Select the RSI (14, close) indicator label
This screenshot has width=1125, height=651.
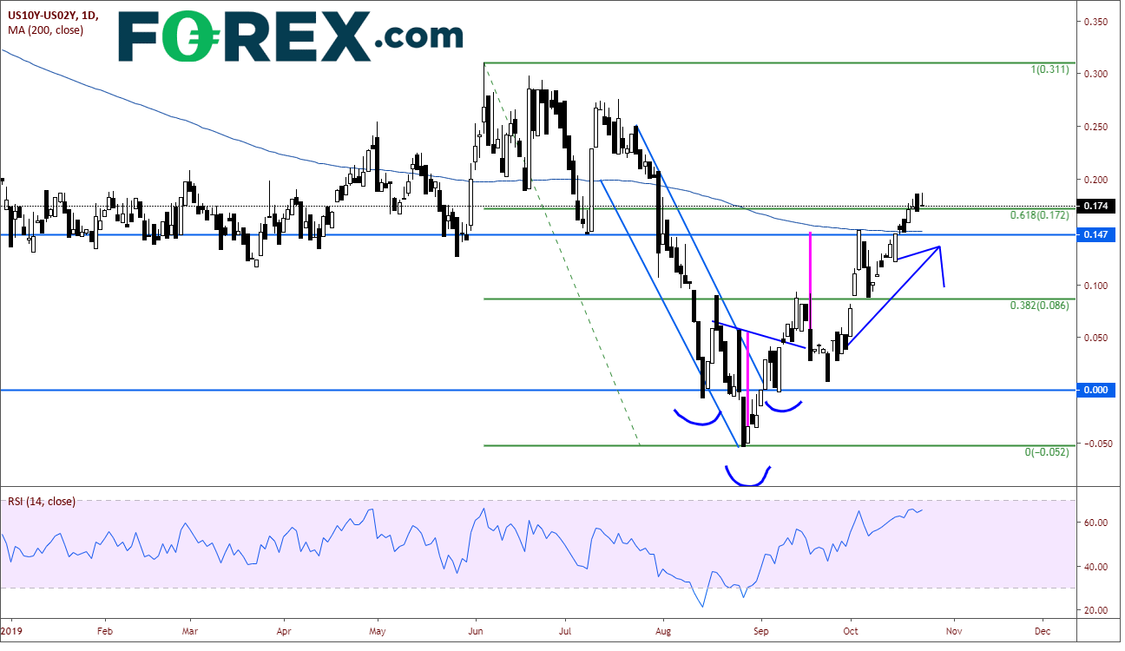coord(42,501)
